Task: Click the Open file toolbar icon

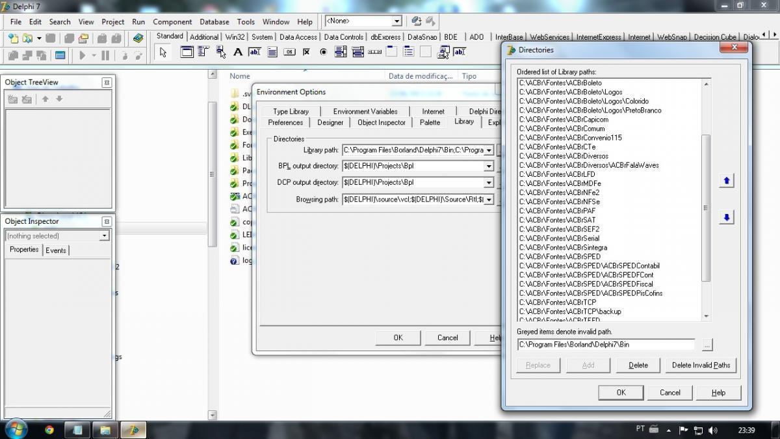Action: click(27, 39)
